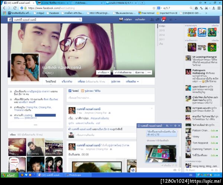Open the Free Hotmail bookmark
The height and width of the screenshot is (185, 223).
coord(146,13)
